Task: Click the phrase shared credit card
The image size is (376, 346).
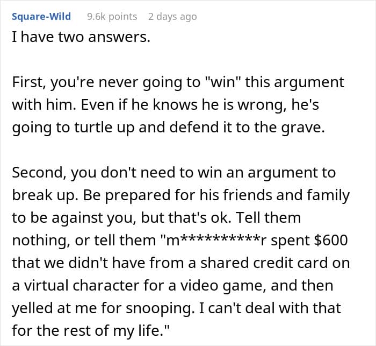Action: pos(264,263)
